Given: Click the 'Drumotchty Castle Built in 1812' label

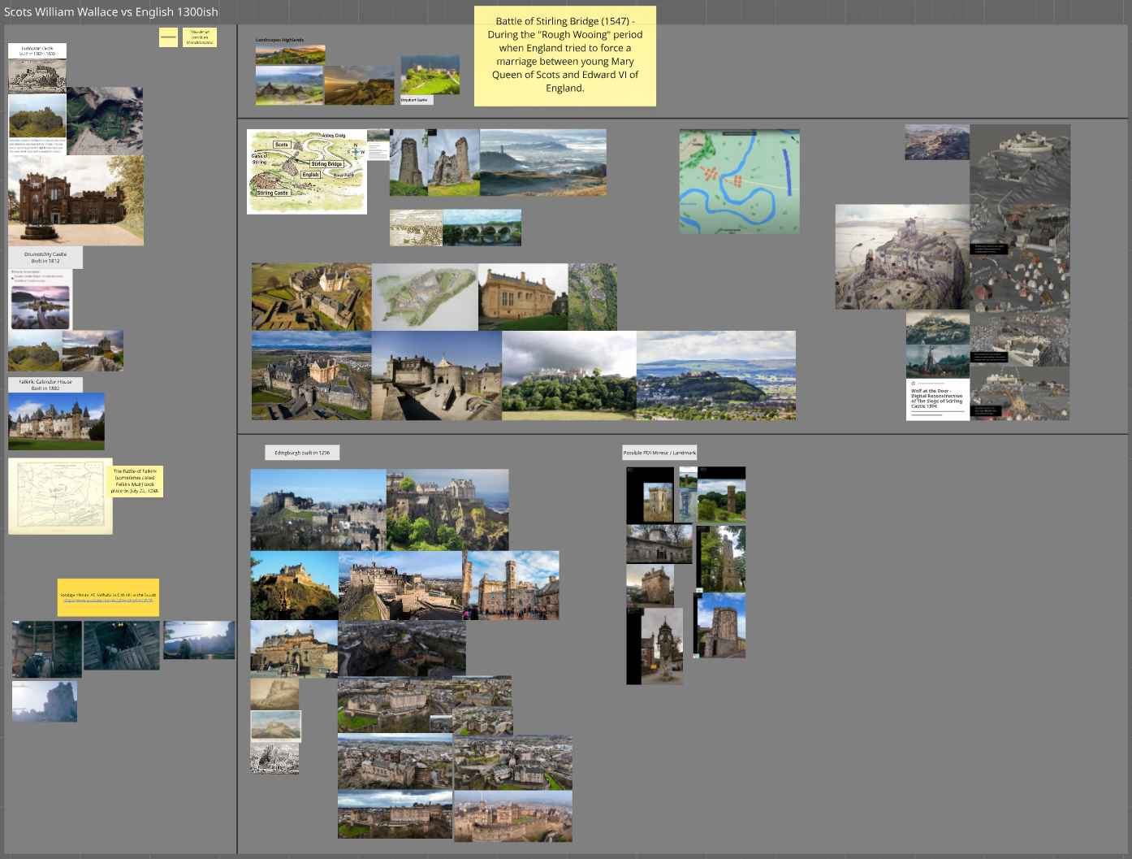Looking at the screenshot, I should [45, 258].
